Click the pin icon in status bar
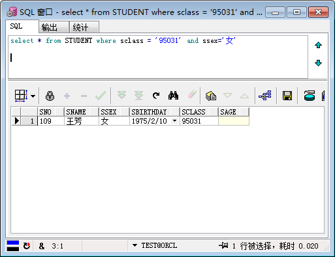Image resolution: width=335 pixels, height=257 pixels. point(223,245)
